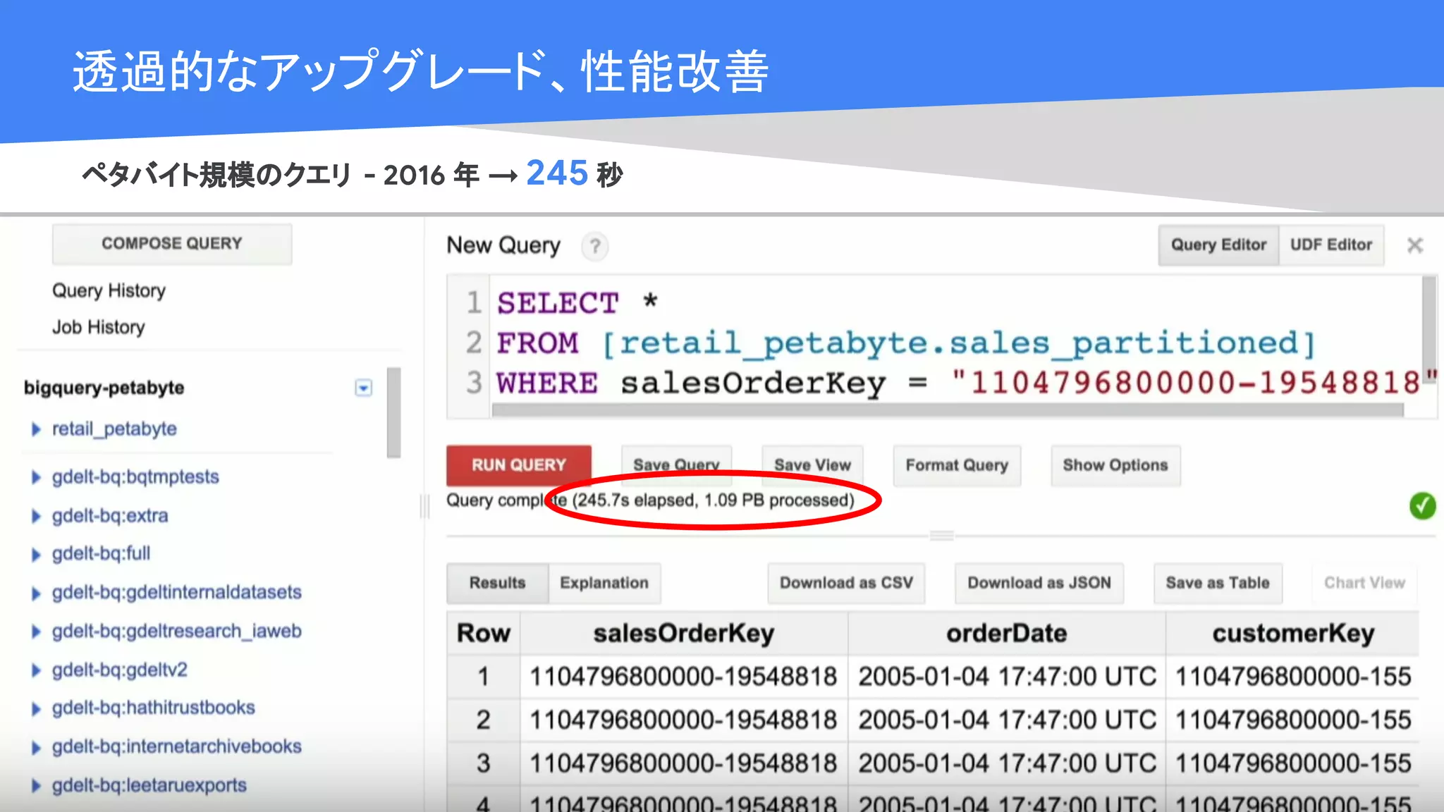
Task: Close the New Query editor with X
Action: (1414, 245)
